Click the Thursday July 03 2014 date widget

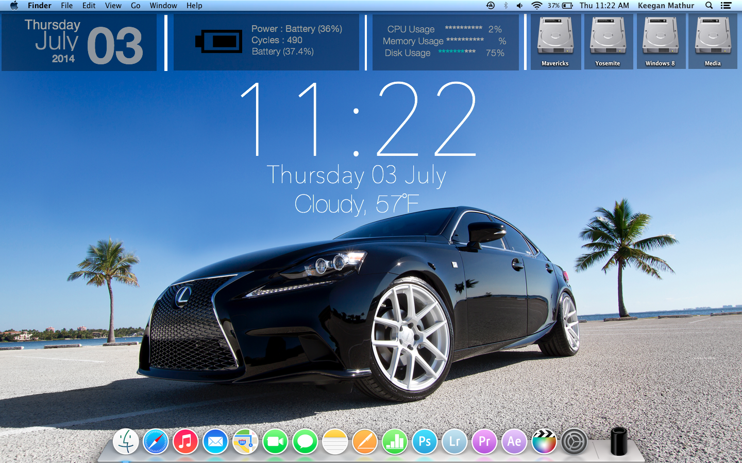[79, 42]
